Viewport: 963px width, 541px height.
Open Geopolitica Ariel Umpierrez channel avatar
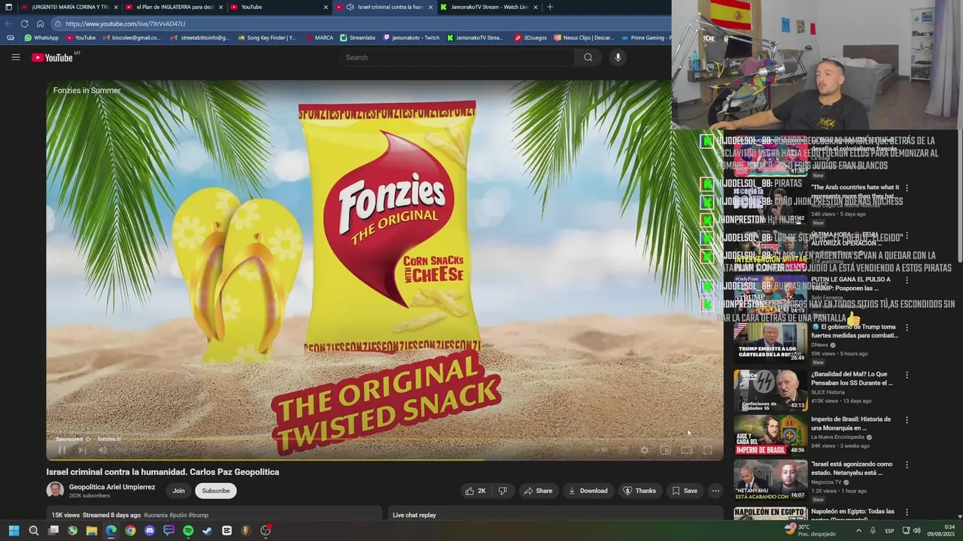55,491
